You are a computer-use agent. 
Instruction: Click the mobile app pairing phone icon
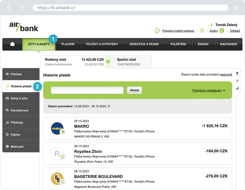[x=157, y=30]
